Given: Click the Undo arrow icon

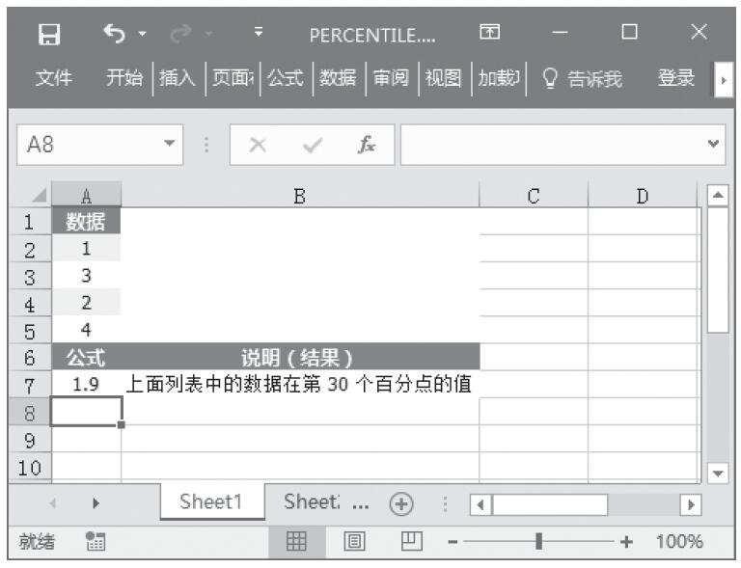Looking at the screenshot, I should 113,35.
